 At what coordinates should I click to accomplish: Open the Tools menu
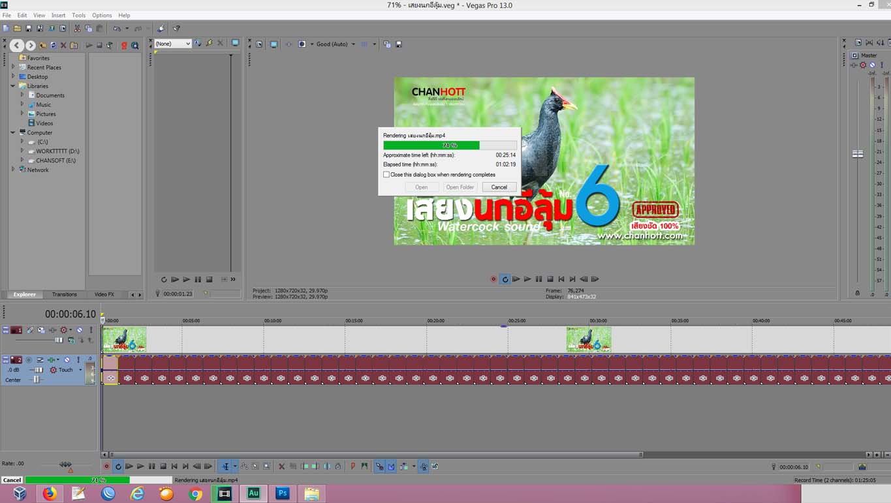click(78, 15)
